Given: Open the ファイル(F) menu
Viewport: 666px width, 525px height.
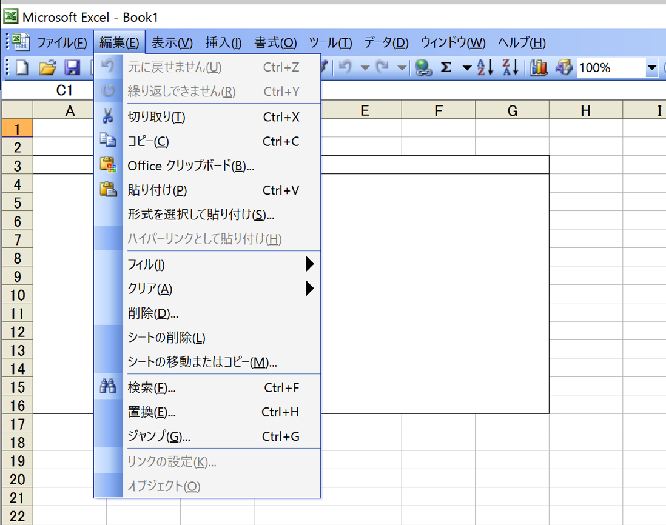Looking at the screenshot, I should coord(62,42).
